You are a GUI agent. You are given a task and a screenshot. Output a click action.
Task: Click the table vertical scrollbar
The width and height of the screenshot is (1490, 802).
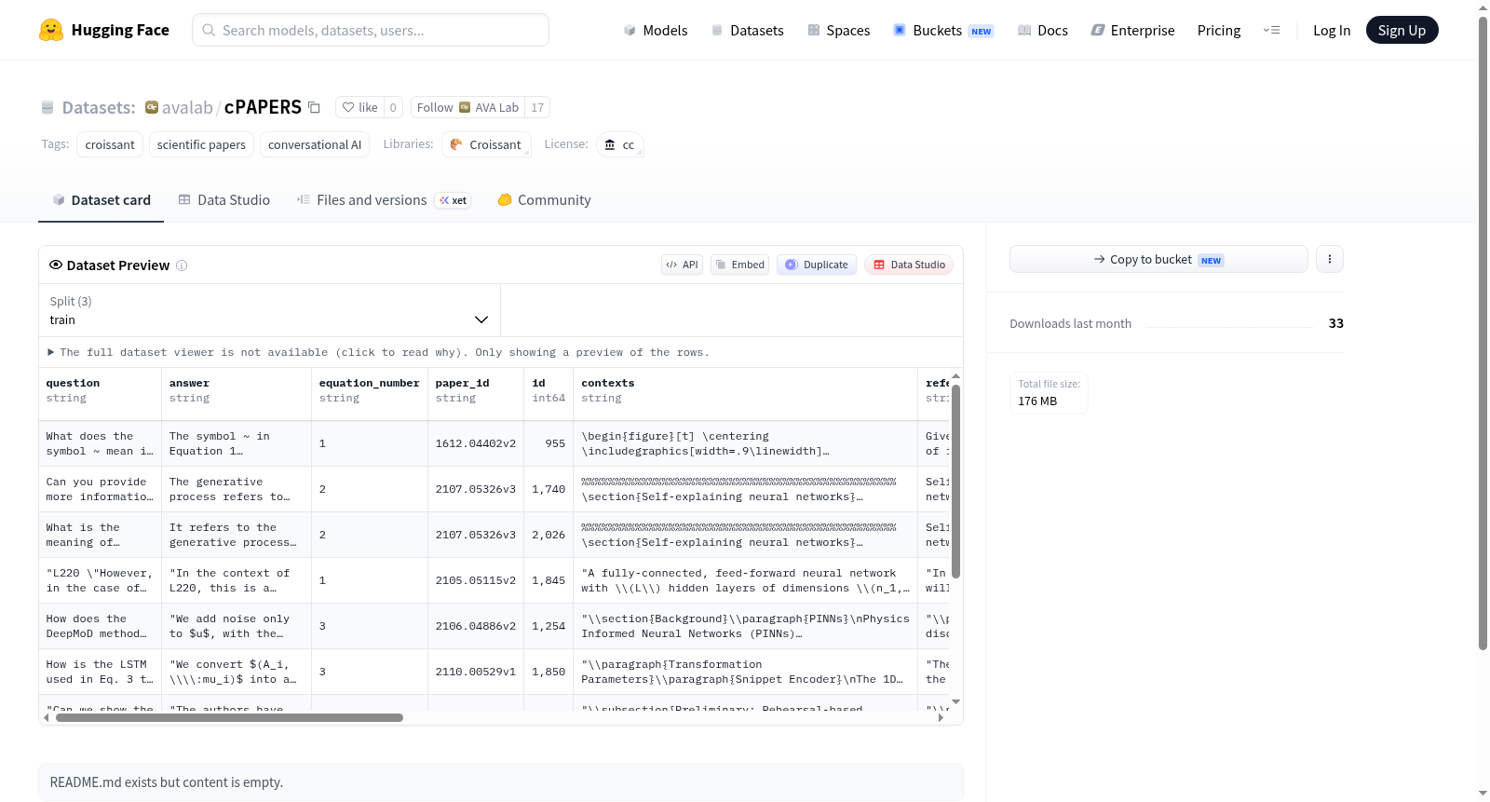click(955, 482)
